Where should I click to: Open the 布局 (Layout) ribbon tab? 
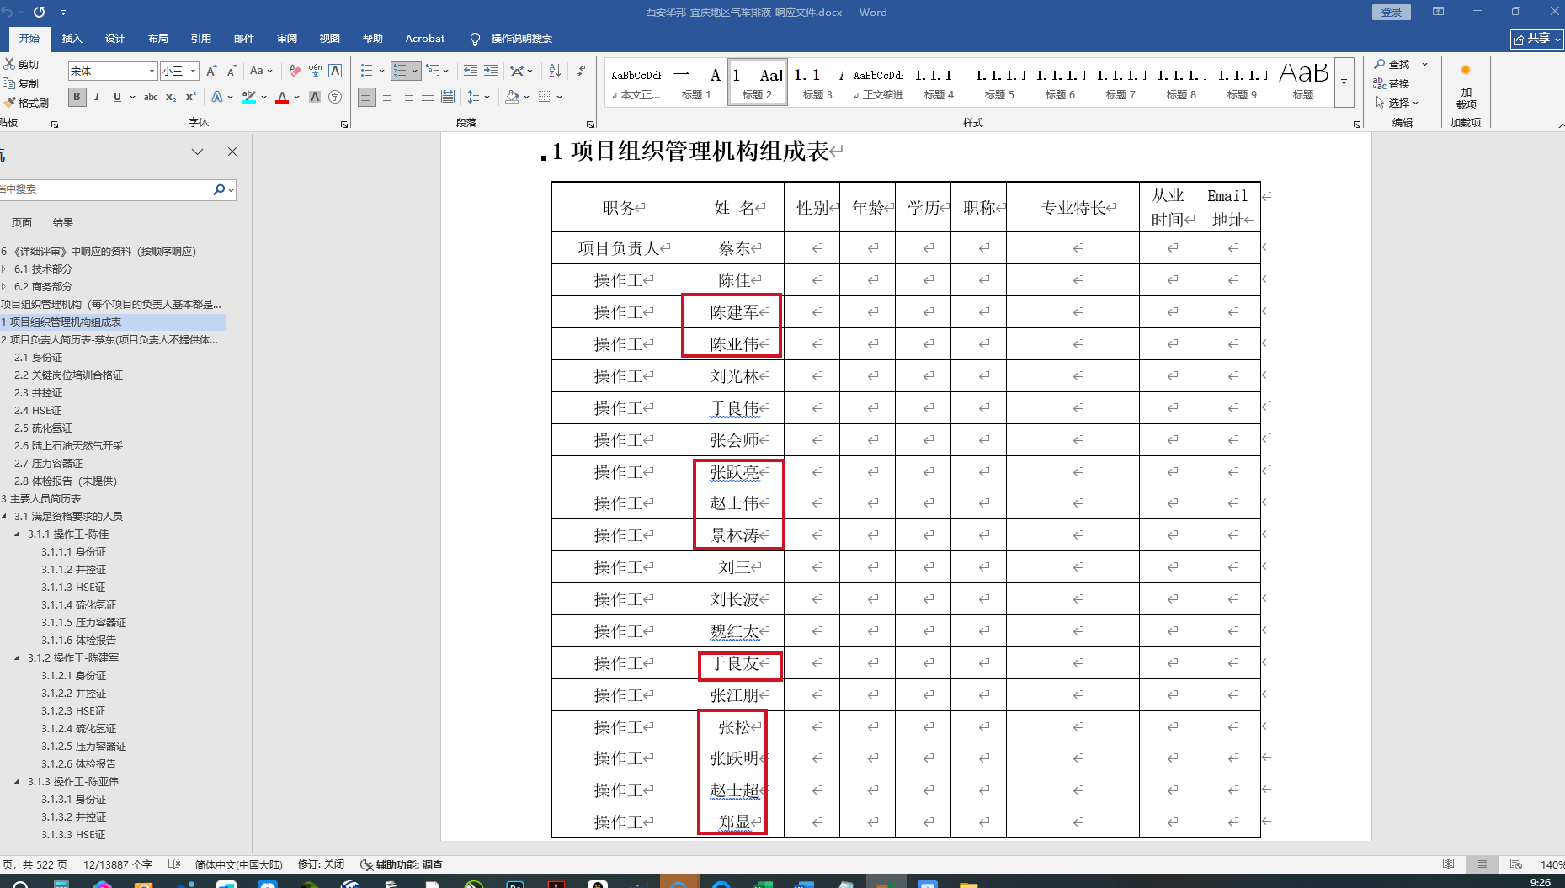click(x=158, y=39)
